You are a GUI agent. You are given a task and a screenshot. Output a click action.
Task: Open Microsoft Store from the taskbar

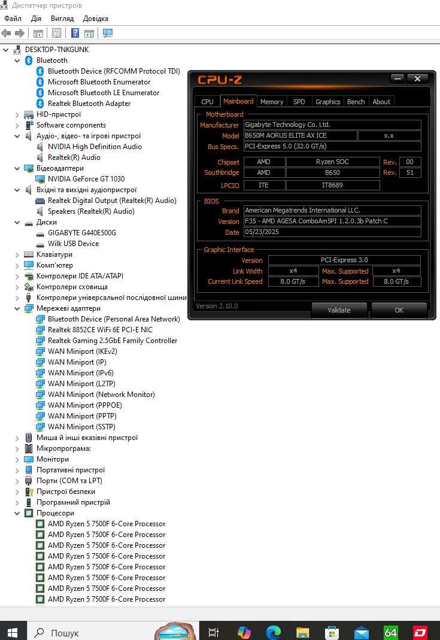[x=332, y=632]
